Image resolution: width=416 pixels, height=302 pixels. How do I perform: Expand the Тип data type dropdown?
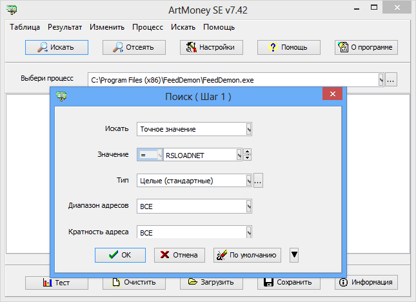tap(248, 181)
